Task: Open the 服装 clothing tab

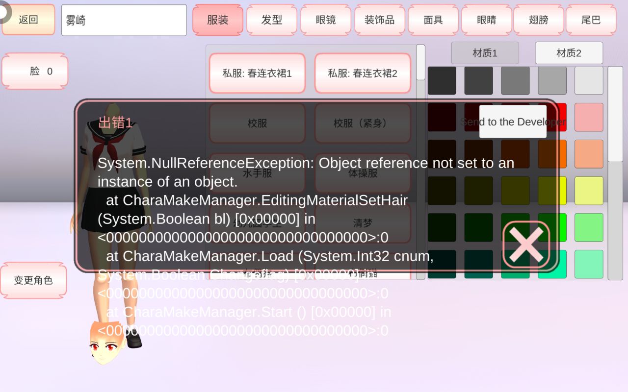Action: [x=218, y=20]
